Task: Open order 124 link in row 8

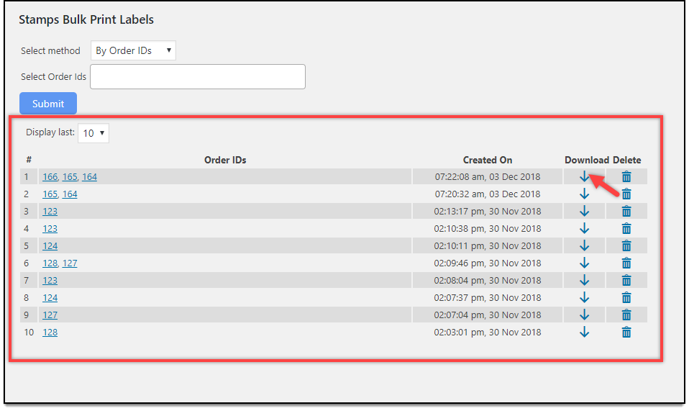Action: (50, 297)
